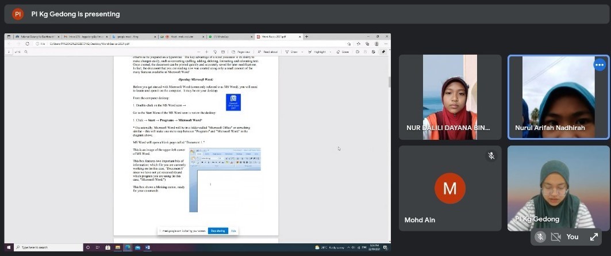Click the browser refresh button
This screenshot has height=256, width=611.
click(27, 44)
